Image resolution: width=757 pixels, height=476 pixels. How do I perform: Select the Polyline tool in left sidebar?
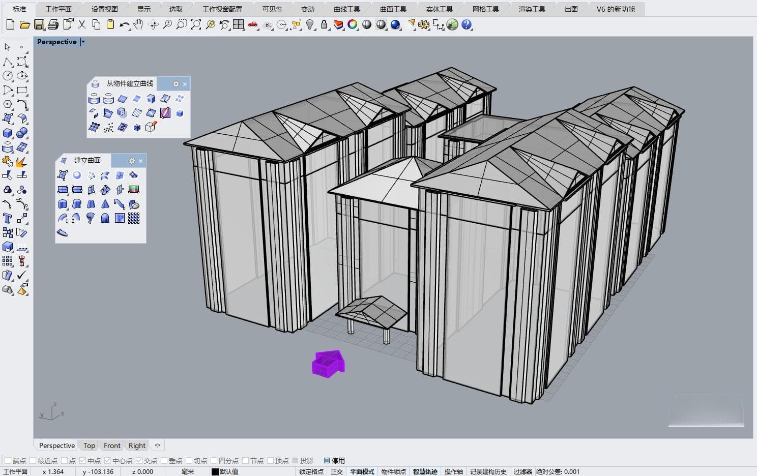(x=8, y=62)
